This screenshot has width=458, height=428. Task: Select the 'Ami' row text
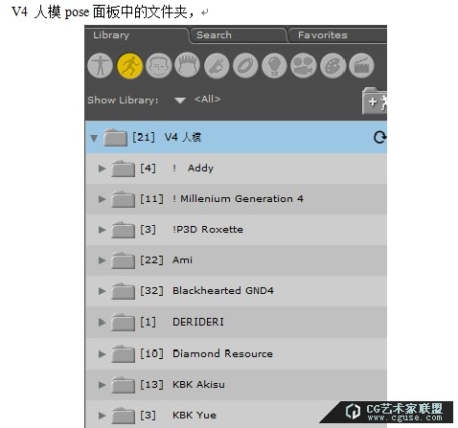coord(182,260)
